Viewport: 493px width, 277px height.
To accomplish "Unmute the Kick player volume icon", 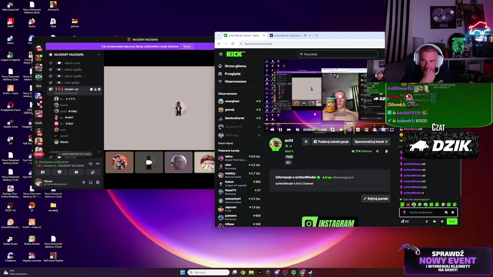I will [297, 130].
